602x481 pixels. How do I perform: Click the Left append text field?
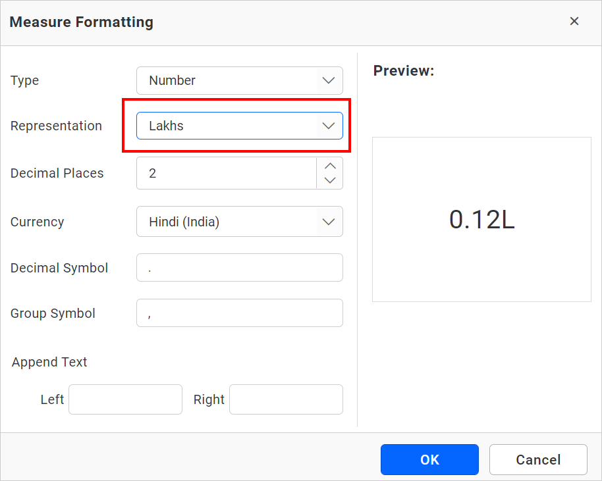[x=125, y=399]
